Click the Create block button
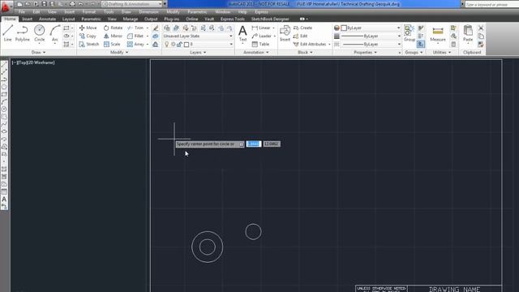Screen dimensions: 519x292 [302, 28]
